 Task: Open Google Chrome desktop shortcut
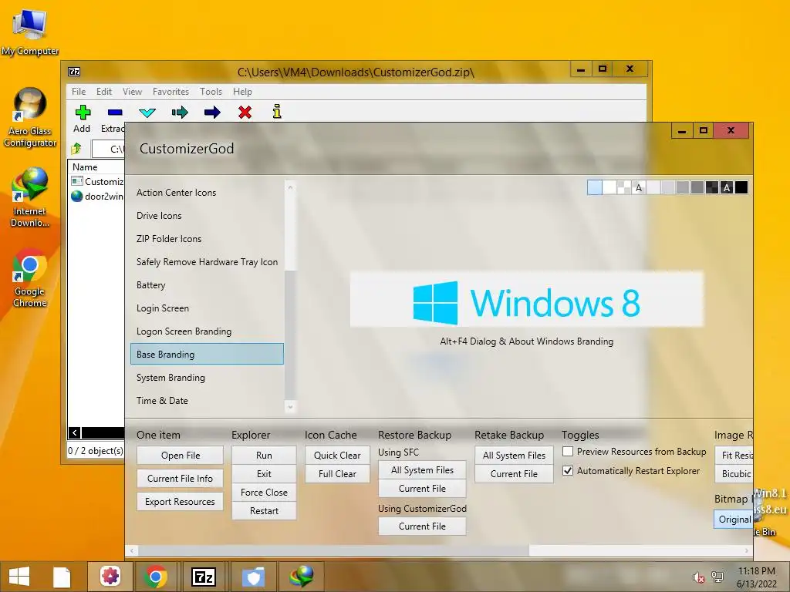pos(30,277)
